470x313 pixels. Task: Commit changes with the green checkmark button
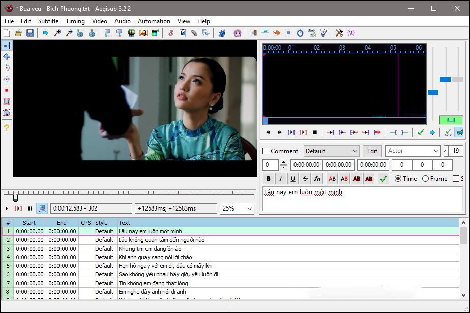(383, 178)
